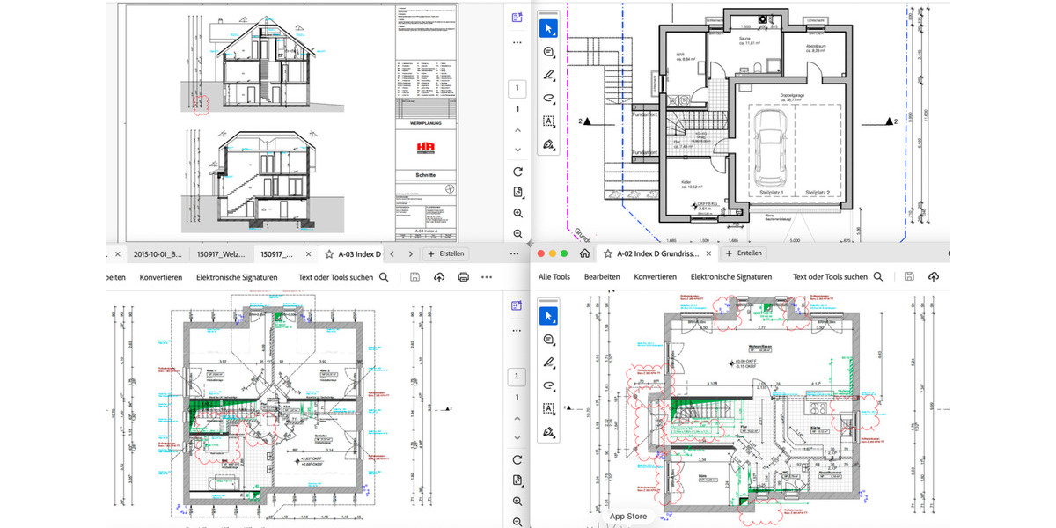Open the Alle Tools menu
The image size is (1056, 528).
pos(554,277)
